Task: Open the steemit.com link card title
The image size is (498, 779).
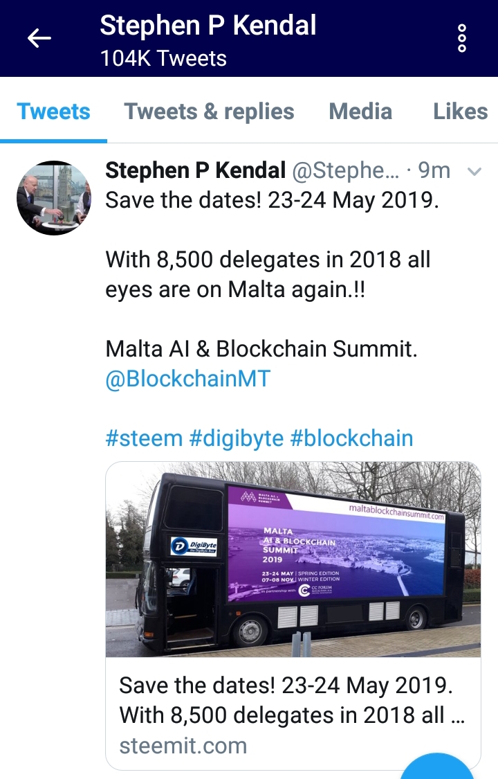Action: (x=292, y=700)
